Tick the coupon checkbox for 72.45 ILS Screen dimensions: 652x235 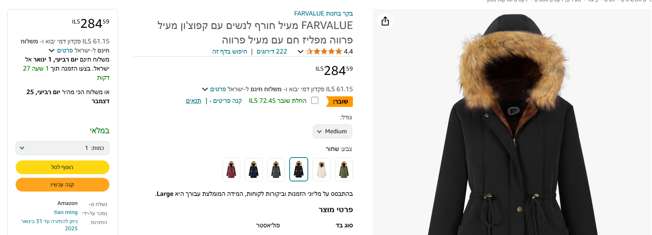click(315, 100)
